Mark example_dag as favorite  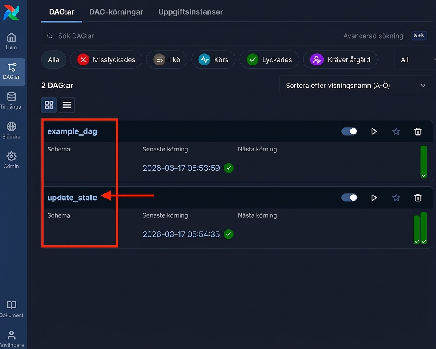(x=396, y=131)
